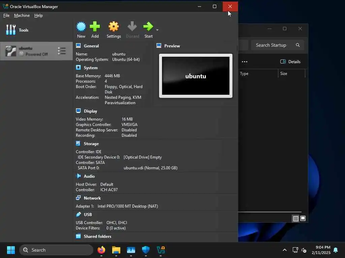Click the taskbar Search box
The height and width of the screenshot is (258, 345).
point(56,250)
